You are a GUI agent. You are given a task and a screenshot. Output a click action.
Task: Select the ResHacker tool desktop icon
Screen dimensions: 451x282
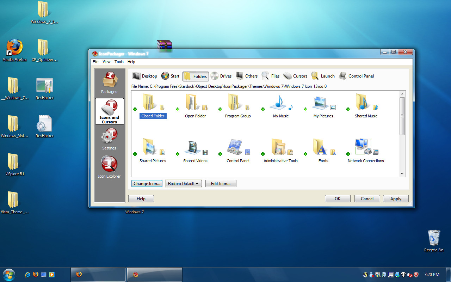pyautogui.click(x=44, y=89)
